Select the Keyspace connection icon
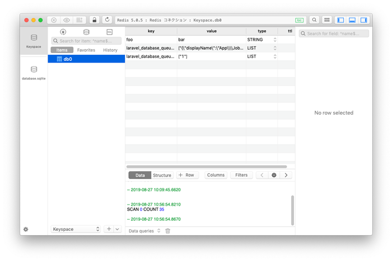Image resolution: width=392 pixels, height=261 pixels. coord(34,41)
